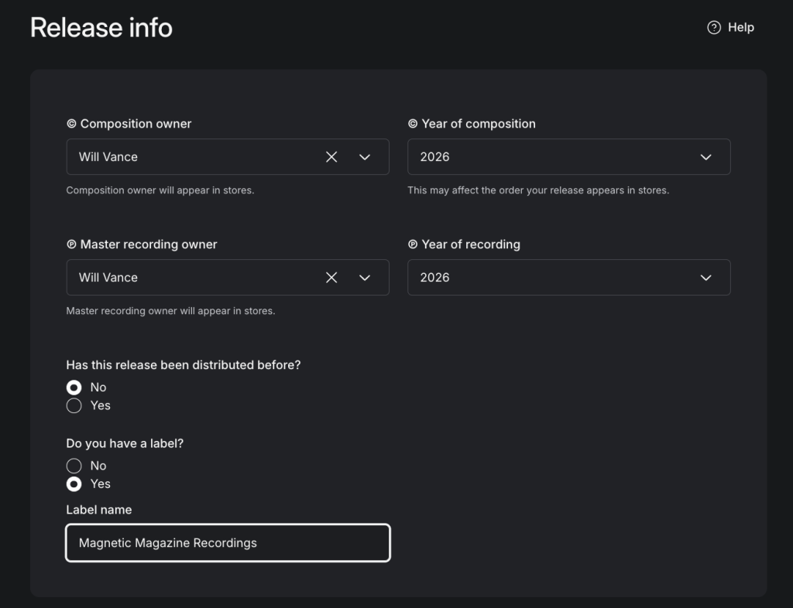Open the Year of composition dropdown
The height and width of the screenshot is (608, 793).
coord(568,157)
